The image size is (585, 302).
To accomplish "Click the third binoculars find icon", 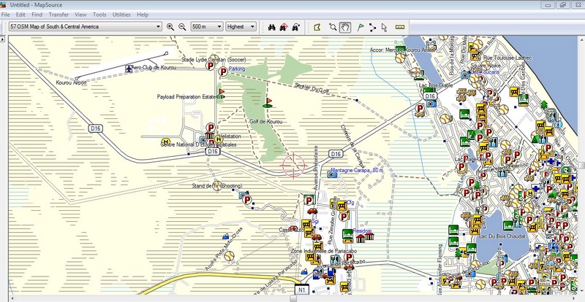I will tap(296, 27).
